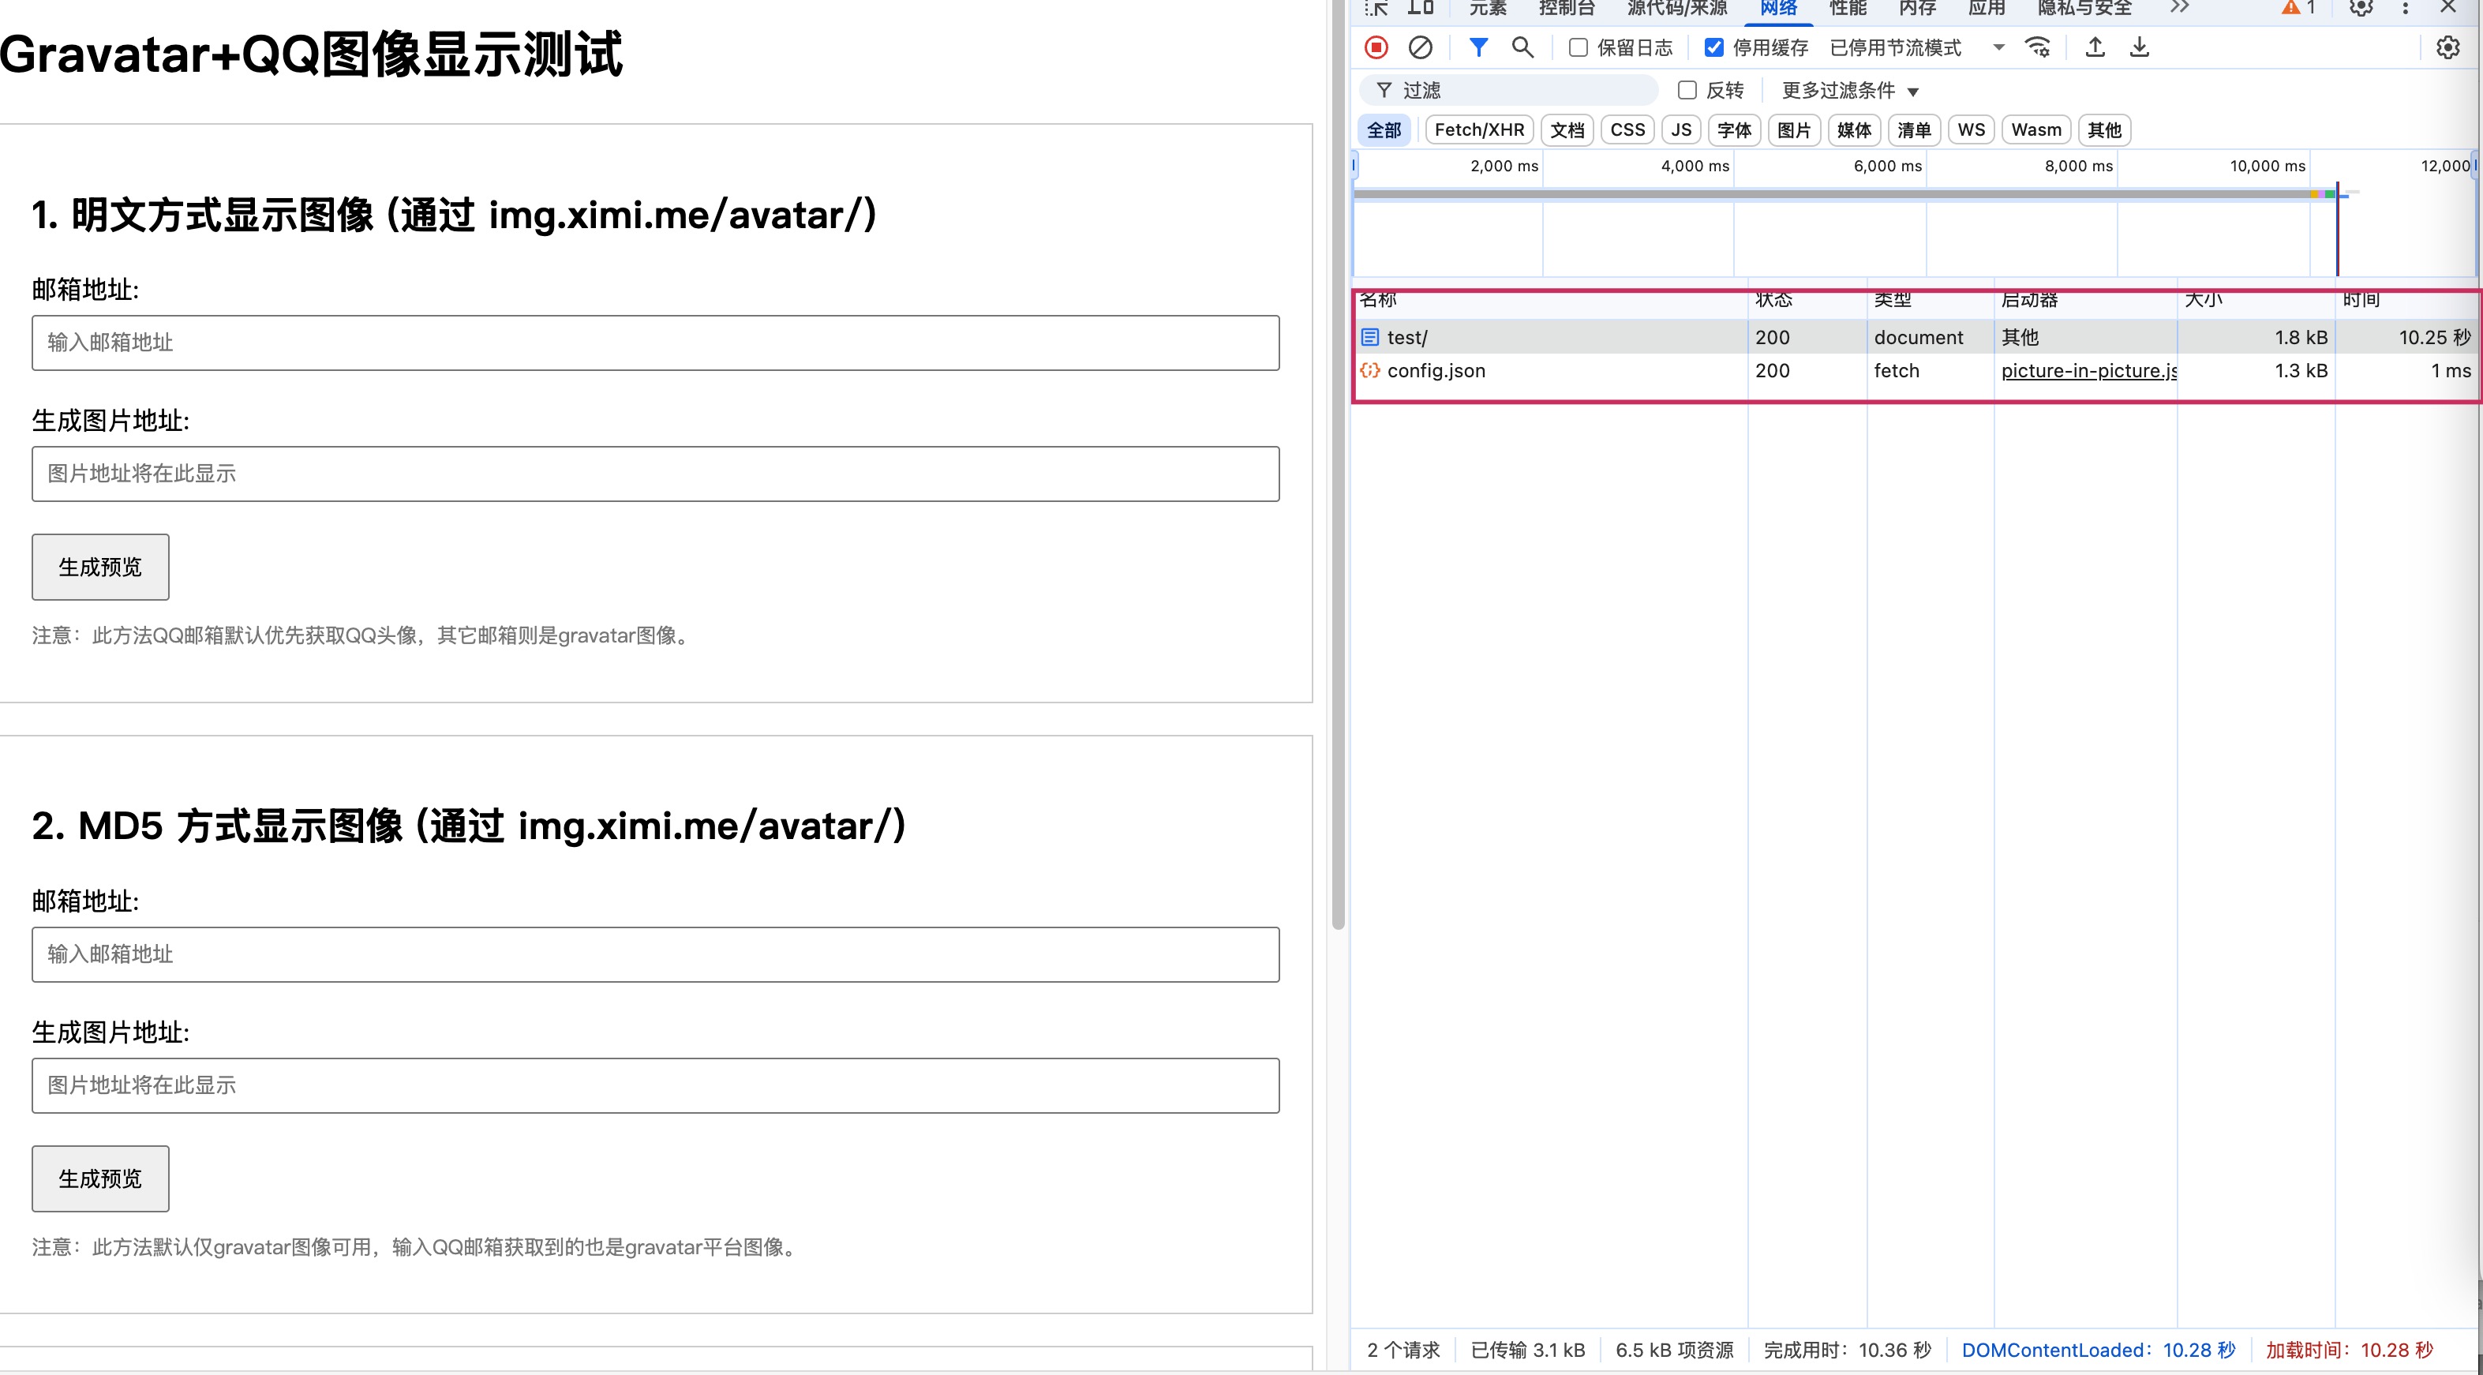
Task: Stop recording network log
Action: pyautogui.click(x=1376, y=47)
